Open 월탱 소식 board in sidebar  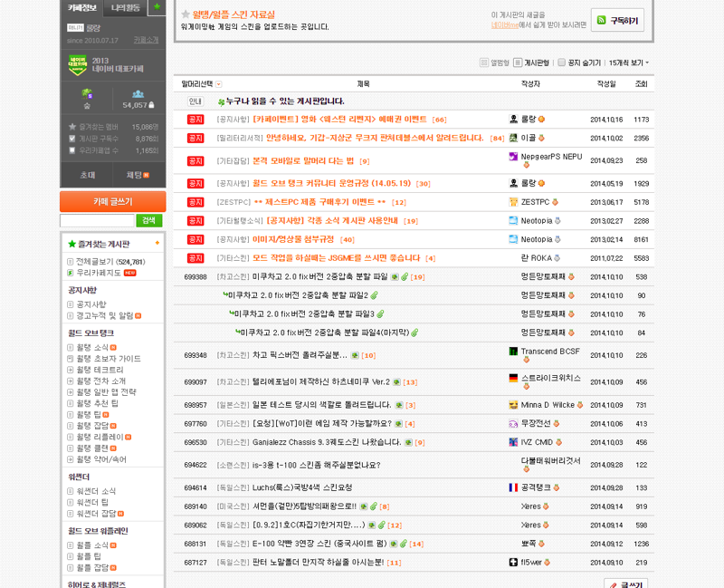92,348
